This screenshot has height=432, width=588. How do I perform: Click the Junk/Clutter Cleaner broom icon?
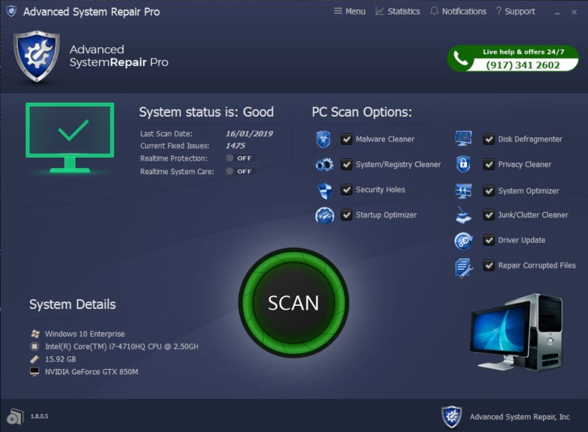(x=463, y=215)
